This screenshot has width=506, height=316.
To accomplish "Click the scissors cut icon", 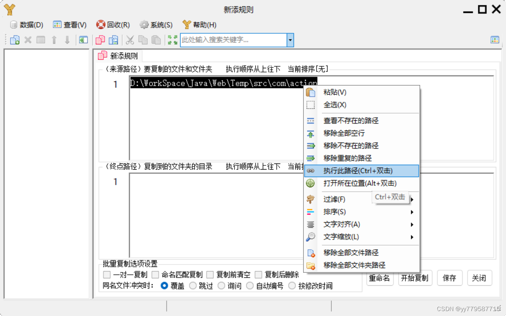I will [130, 40].
